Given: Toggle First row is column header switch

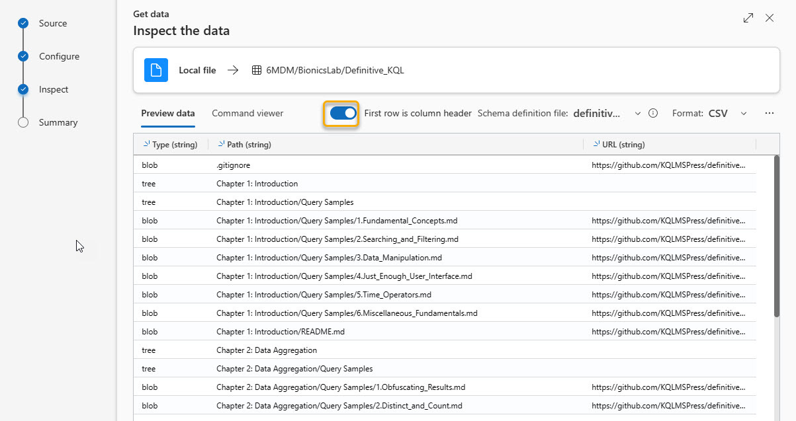Looking at the screenshot, I should (x=343, y=113).
